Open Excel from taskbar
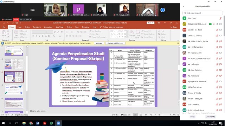 click(x=52, y=123)
